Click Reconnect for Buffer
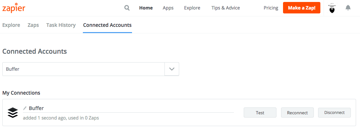Viewport: 360px width, 131px height. tap(297, 113)
